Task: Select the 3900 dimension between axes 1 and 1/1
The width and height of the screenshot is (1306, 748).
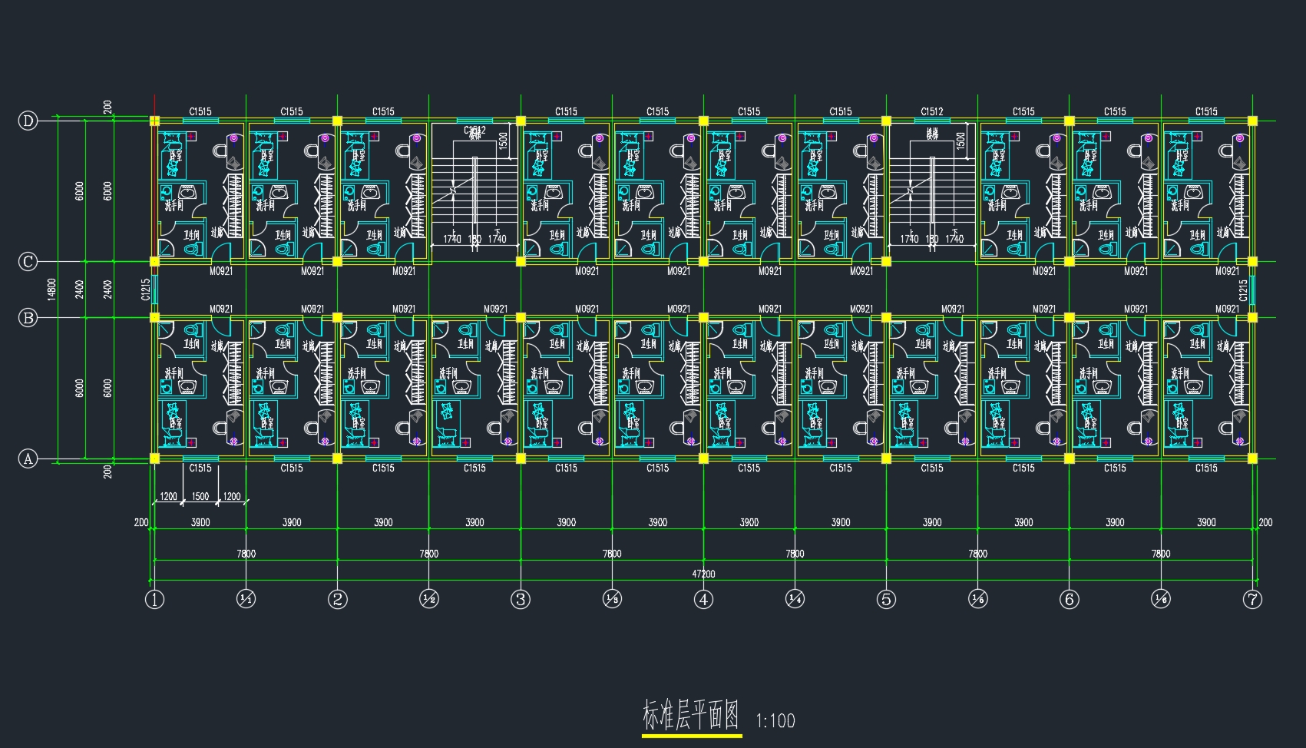Action: [x=200, y=522]
